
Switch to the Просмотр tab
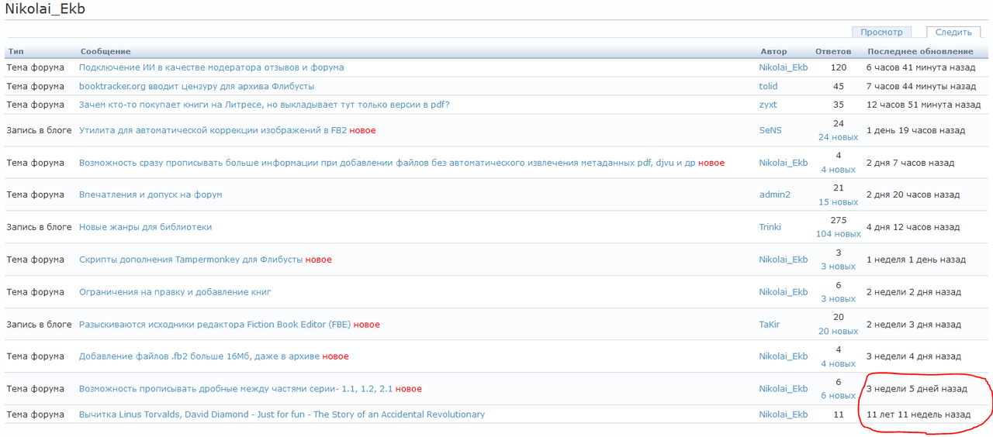[x=881, y=32]
